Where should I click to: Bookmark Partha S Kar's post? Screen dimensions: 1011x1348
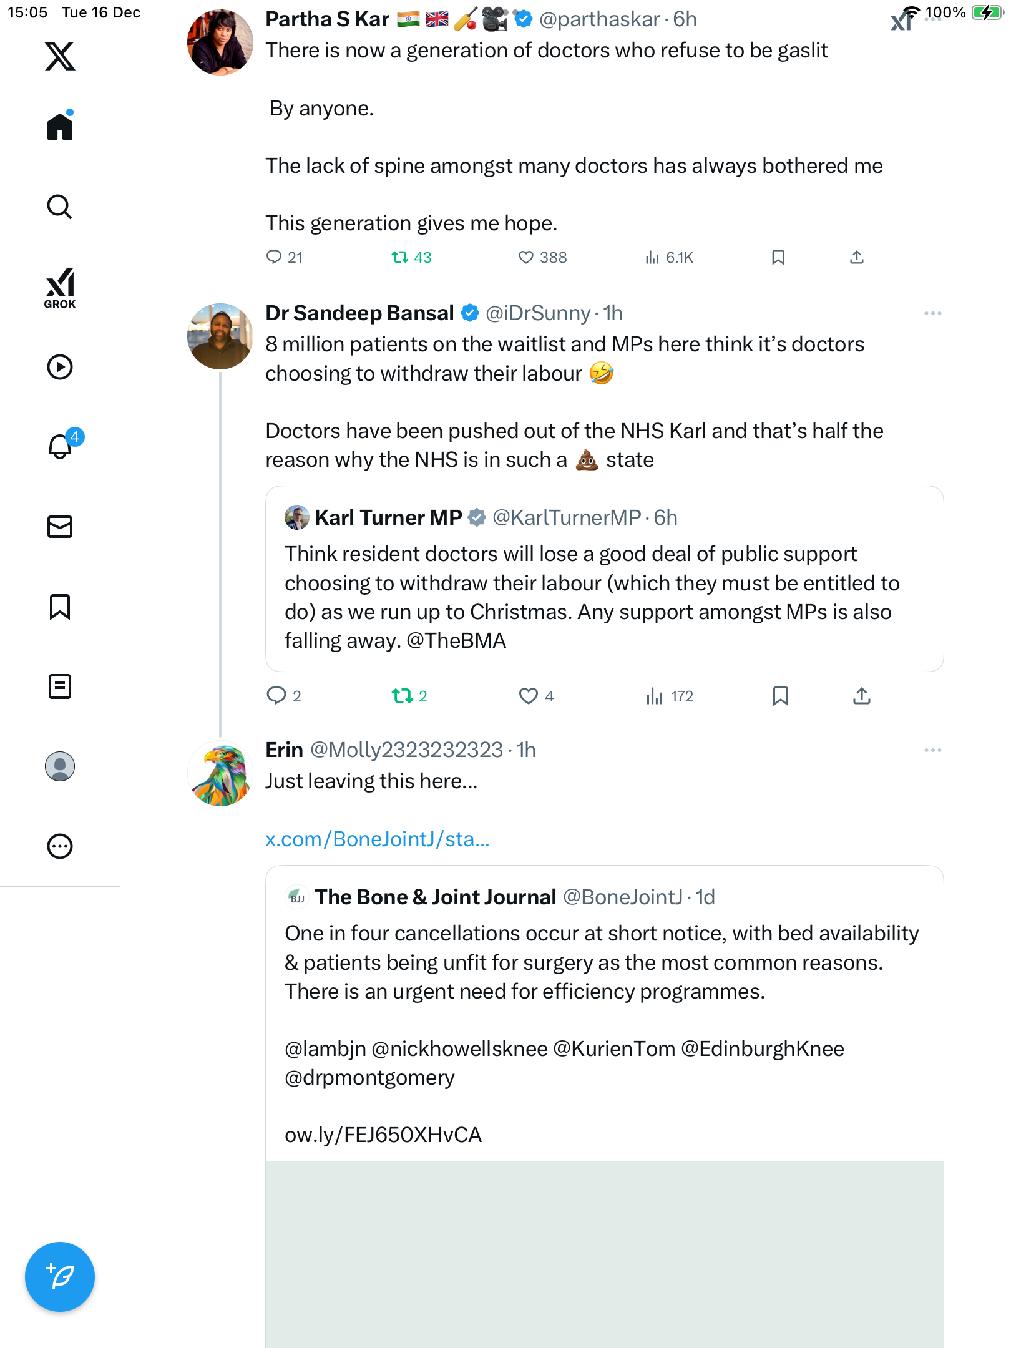click(778, 258)
